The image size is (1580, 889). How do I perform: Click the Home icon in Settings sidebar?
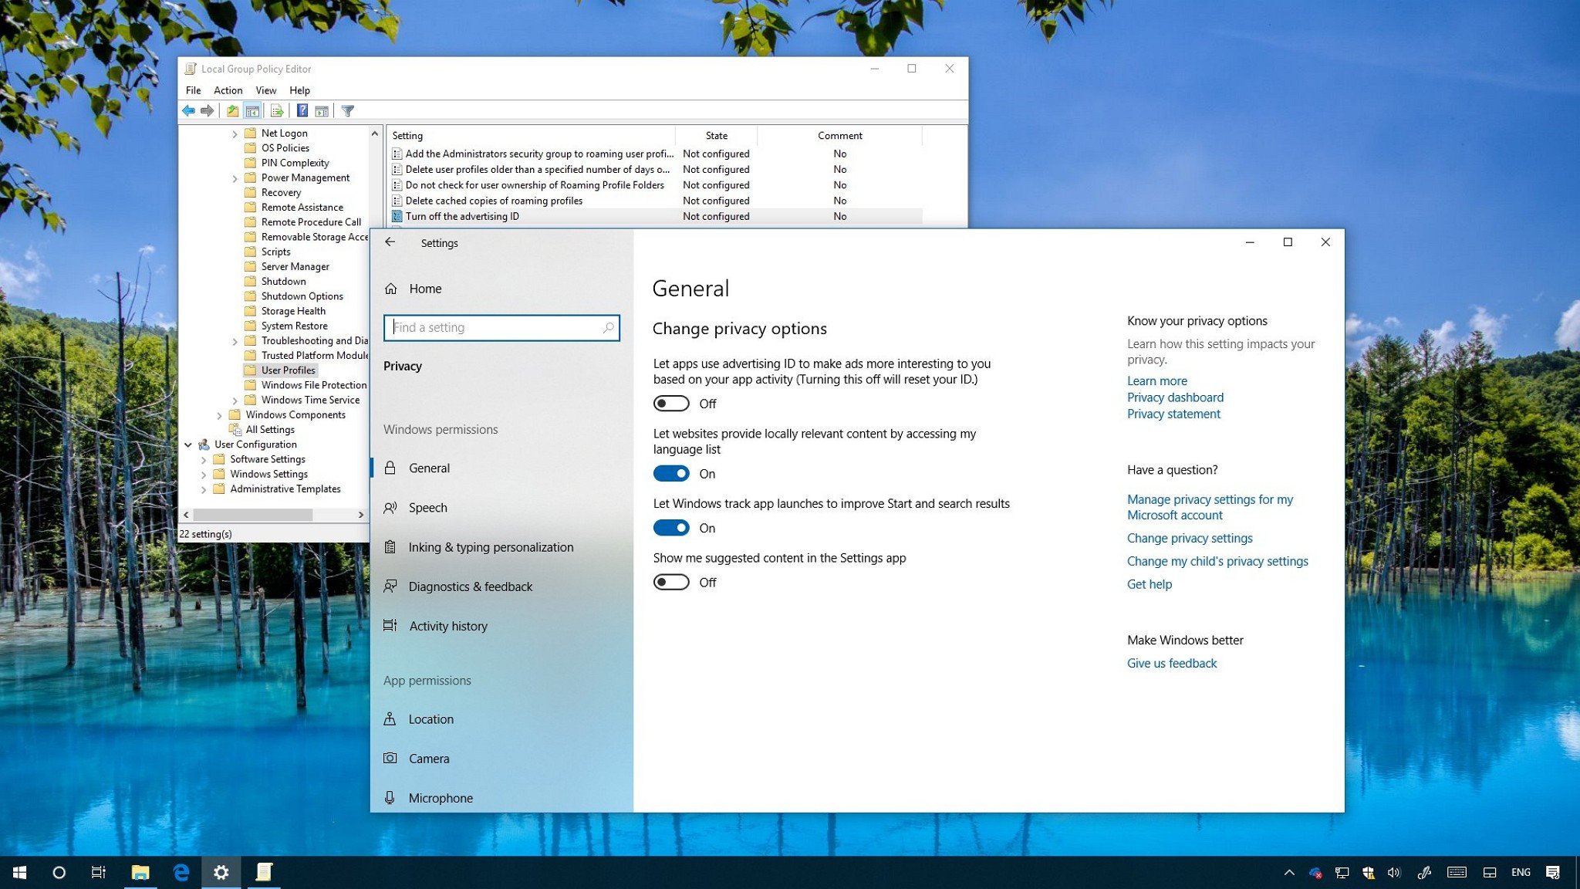coord(391,289)
